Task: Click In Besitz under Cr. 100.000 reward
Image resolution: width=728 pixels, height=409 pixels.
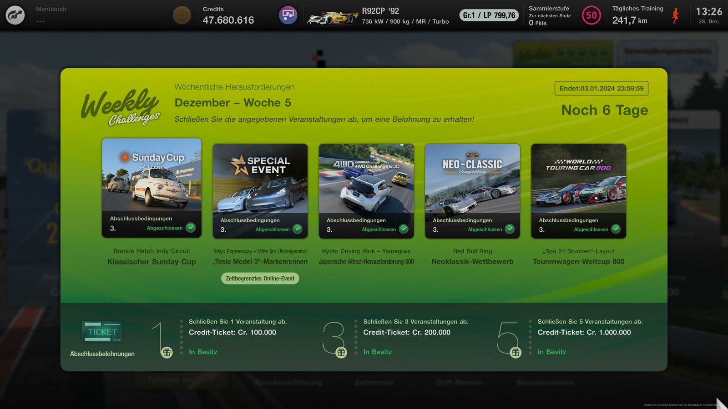Action: [203, 352]
